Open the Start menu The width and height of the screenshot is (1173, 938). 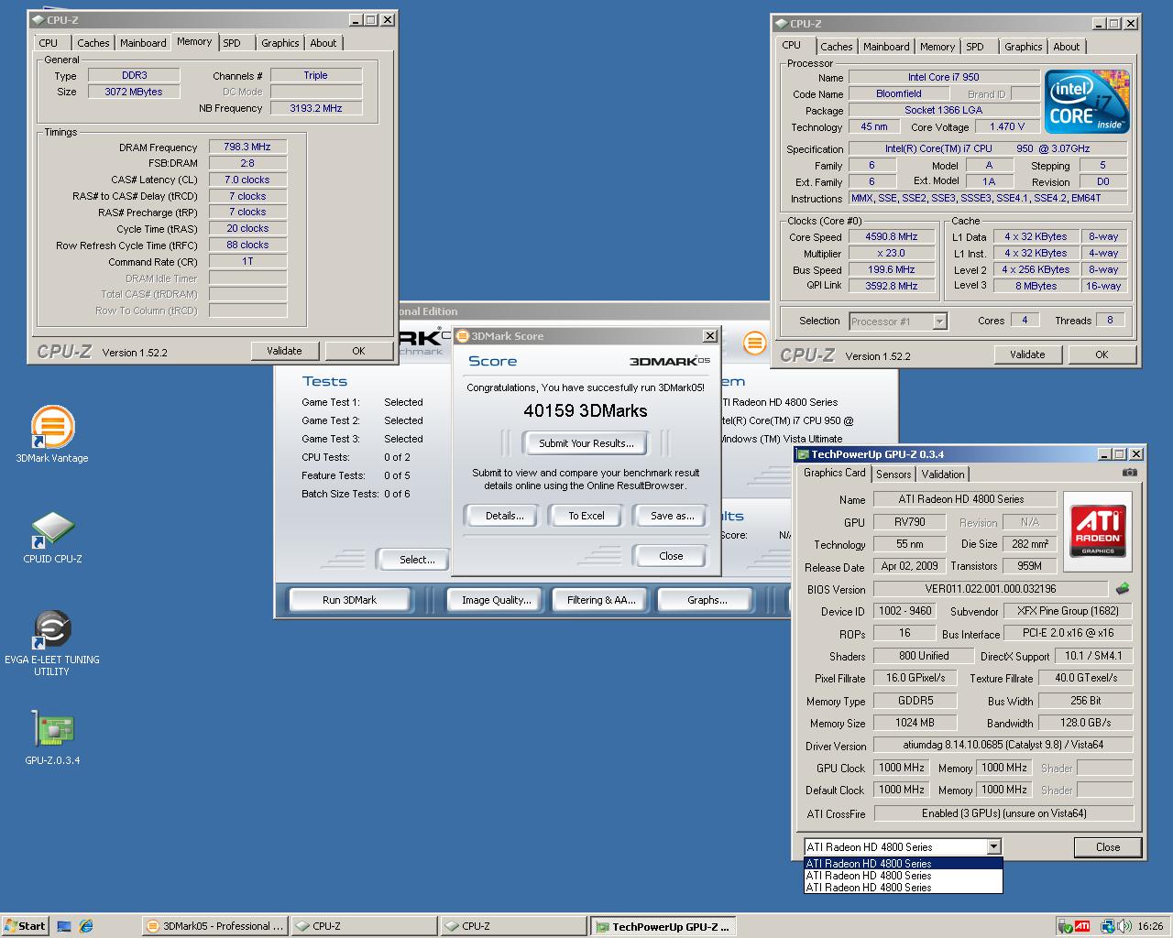[25, 926]
